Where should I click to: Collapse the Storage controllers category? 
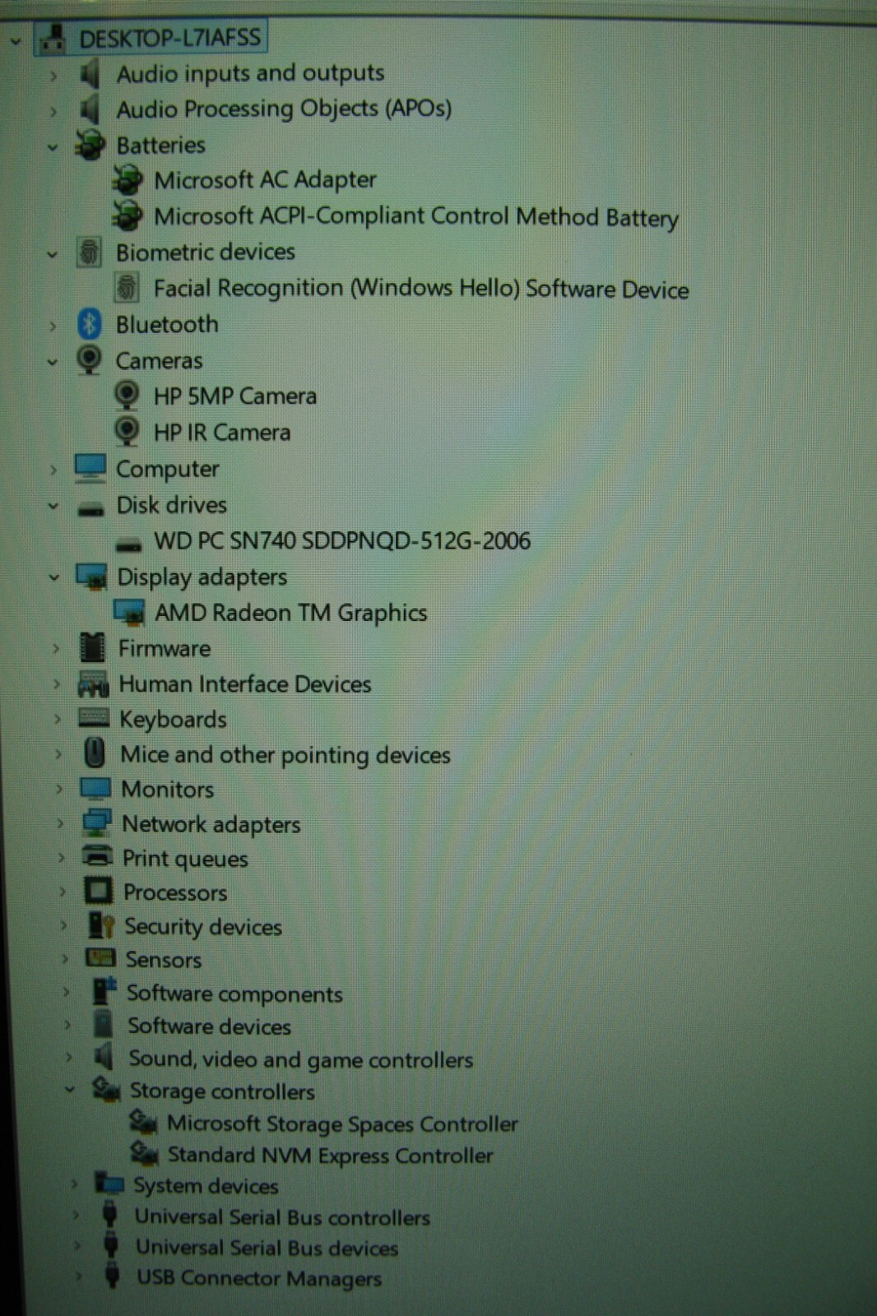click(x=70, y=1090)
